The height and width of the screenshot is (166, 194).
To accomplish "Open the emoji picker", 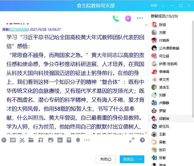I will coord(4,140).
